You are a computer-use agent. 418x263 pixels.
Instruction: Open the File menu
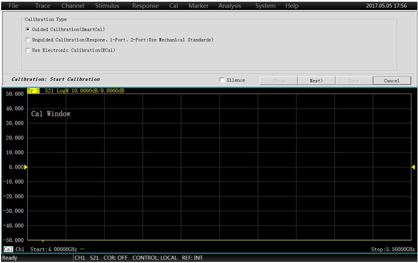click(14, 6)
